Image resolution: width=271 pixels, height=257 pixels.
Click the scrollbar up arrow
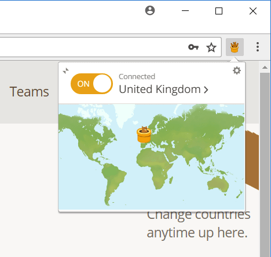(x=265, y=68)
